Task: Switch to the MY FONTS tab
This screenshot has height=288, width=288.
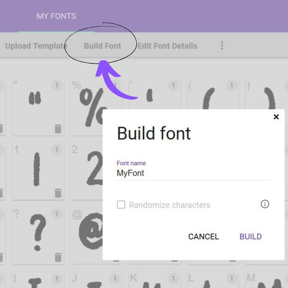Action: (56, 16)
